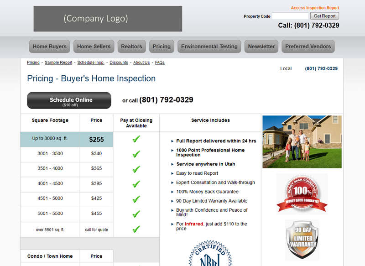The image size is (365, 266).
Task: Click the $395 price cell
Action: tap(96, 184)
